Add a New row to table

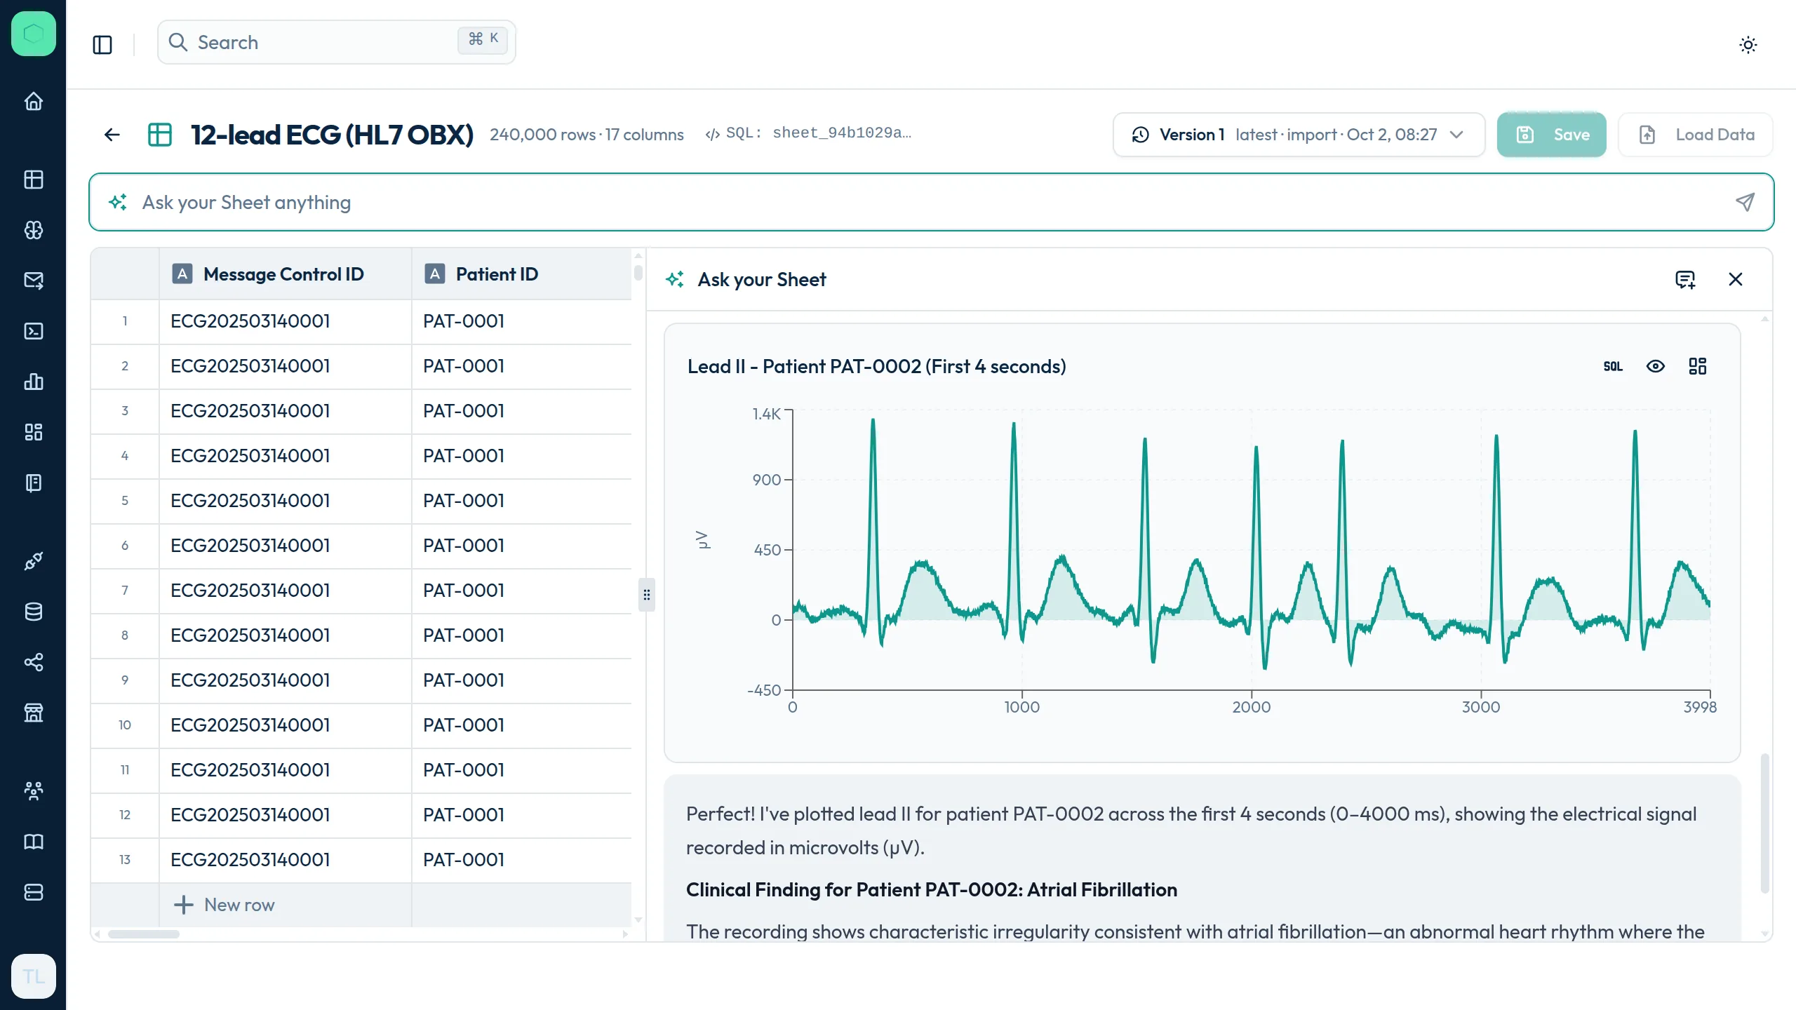tap(224, 905)
